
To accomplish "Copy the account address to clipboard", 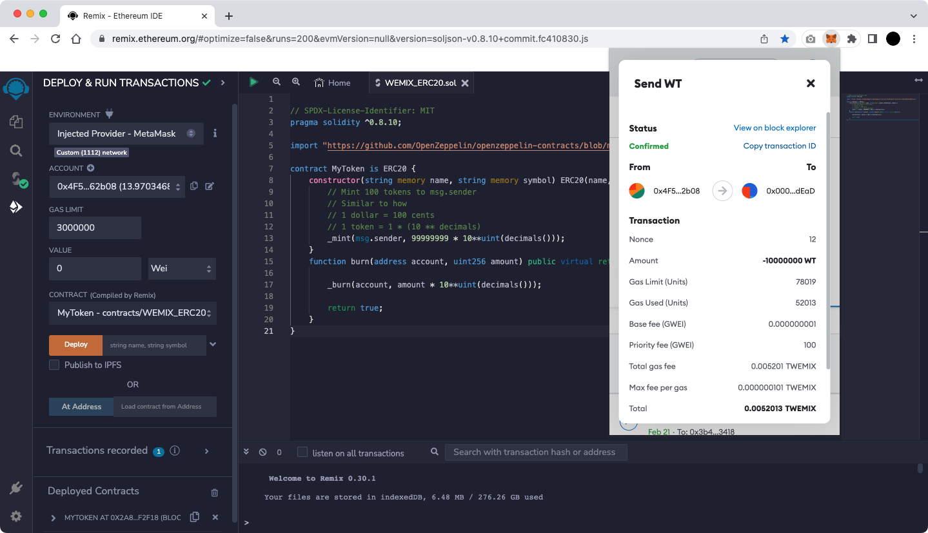I will point(194,186).
